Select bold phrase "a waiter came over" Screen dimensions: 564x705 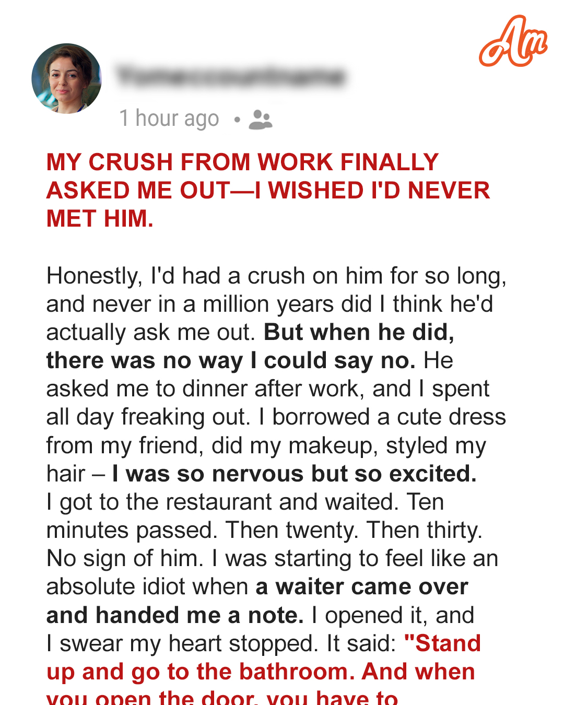362,587
